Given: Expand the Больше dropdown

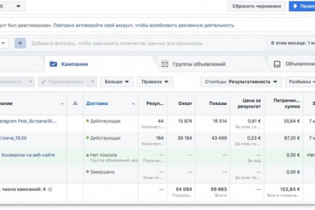Looking at the screenshot, I should coord(117,82).
